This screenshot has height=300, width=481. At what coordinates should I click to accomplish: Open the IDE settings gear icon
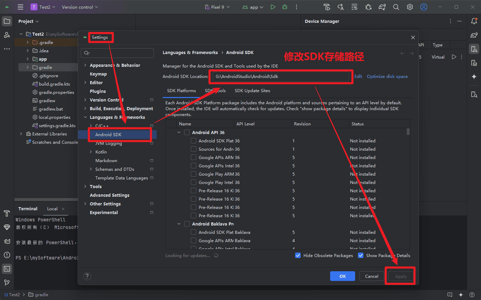pyautogui.click(x=410, y=7)
